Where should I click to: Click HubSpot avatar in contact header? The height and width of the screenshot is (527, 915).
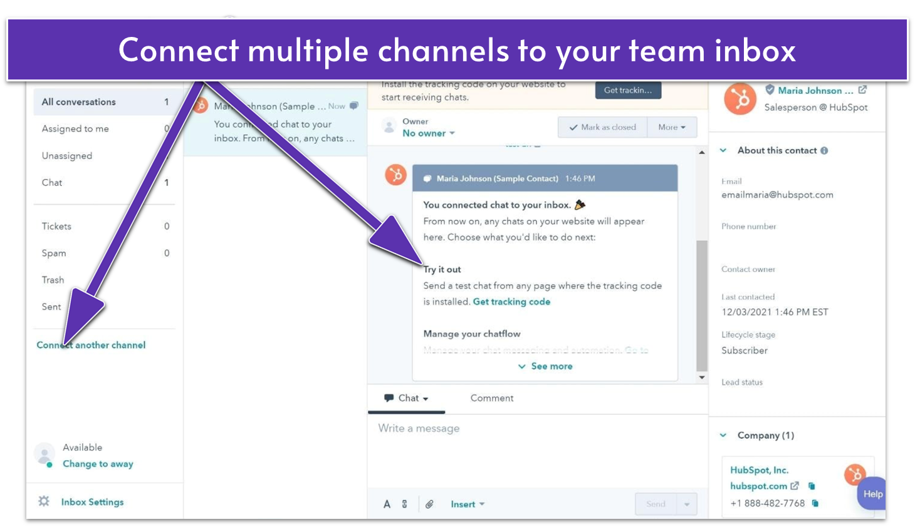(x=740, y=99)
